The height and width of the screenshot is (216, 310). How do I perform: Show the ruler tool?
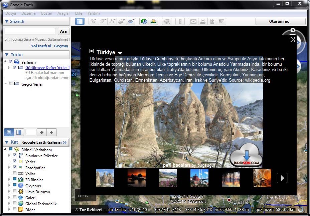coord(180,21)
